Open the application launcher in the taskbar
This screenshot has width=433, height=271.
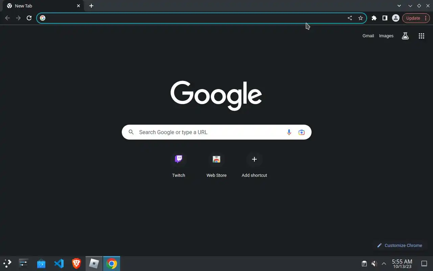(7, 263)
